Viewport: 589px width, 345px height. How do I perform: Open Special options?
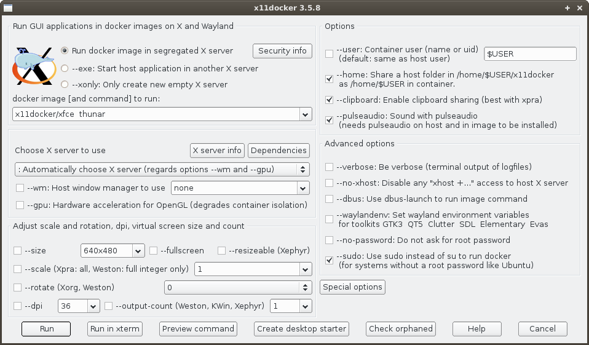pyautogui.click(x=352, y=287)
